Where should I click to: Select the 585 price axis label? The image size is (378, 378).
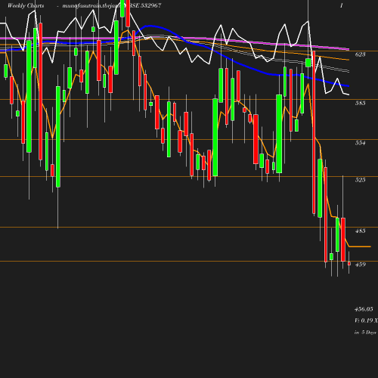360,103
